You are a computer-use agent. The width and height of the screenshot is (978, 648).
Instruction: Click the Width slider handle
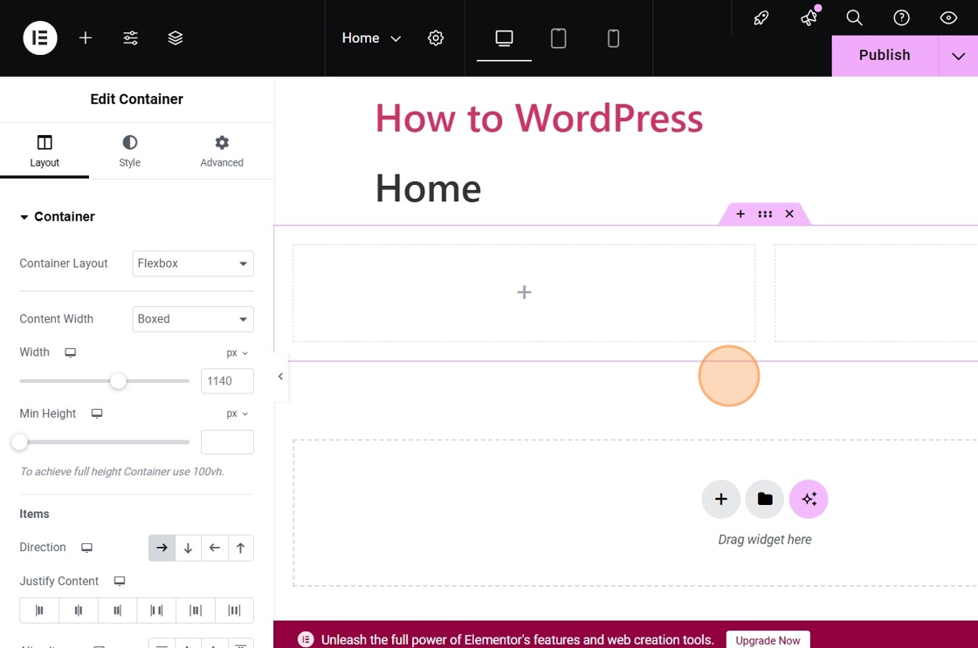[x=118, y=381]
